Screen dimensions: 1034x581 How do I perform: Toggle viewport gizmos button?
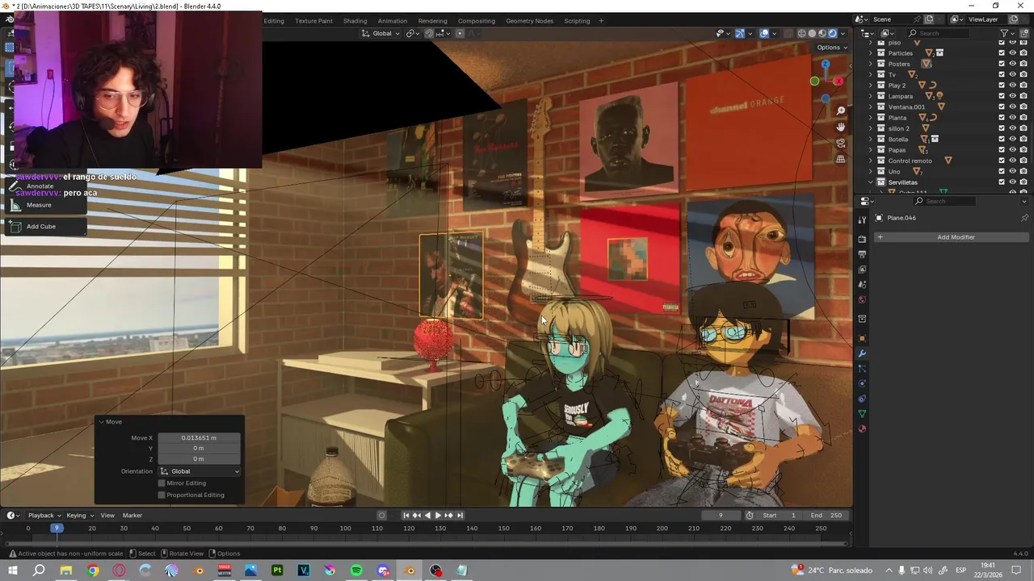(739, 33)
